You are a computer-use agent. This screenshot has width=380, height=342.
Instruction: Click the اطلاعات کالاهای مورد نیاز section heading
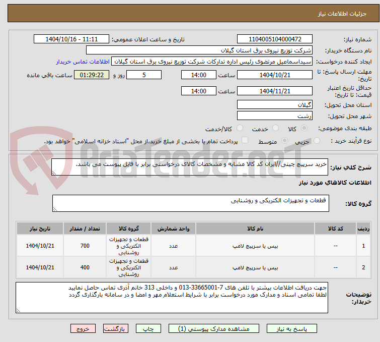point(335,183)
